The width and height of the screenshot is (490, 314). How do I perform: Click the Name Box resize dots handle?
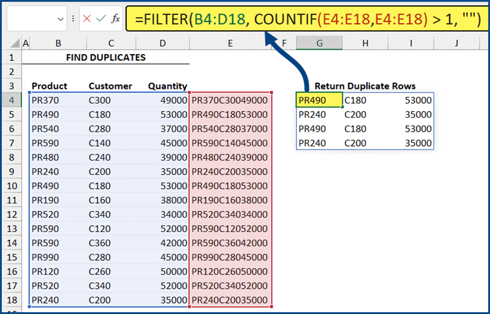73,19
